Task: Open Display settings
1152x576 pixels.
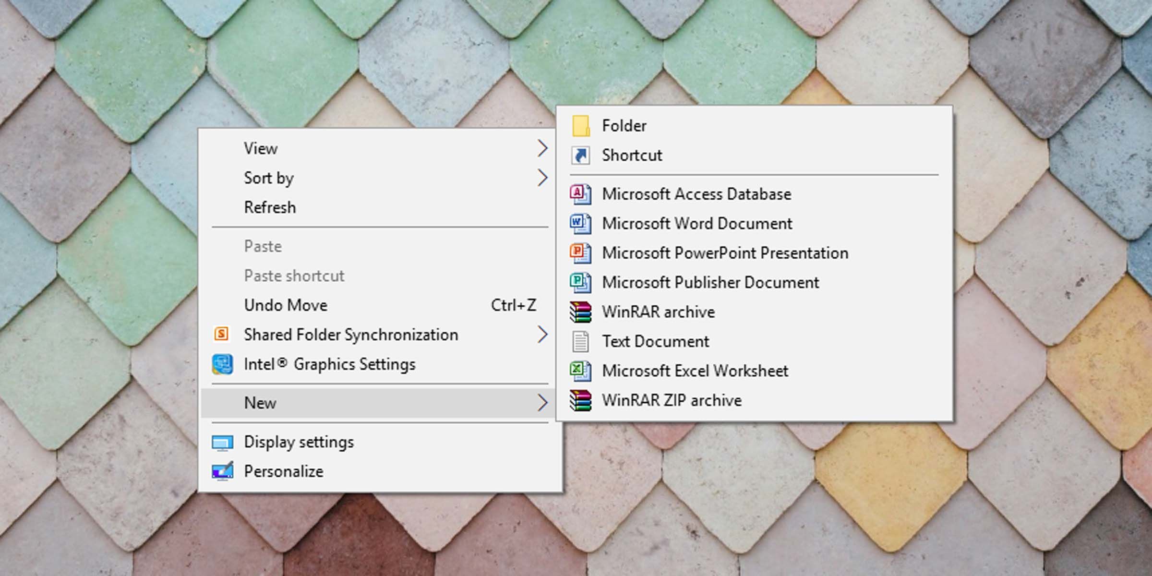Action: click(x=299, y=442)
